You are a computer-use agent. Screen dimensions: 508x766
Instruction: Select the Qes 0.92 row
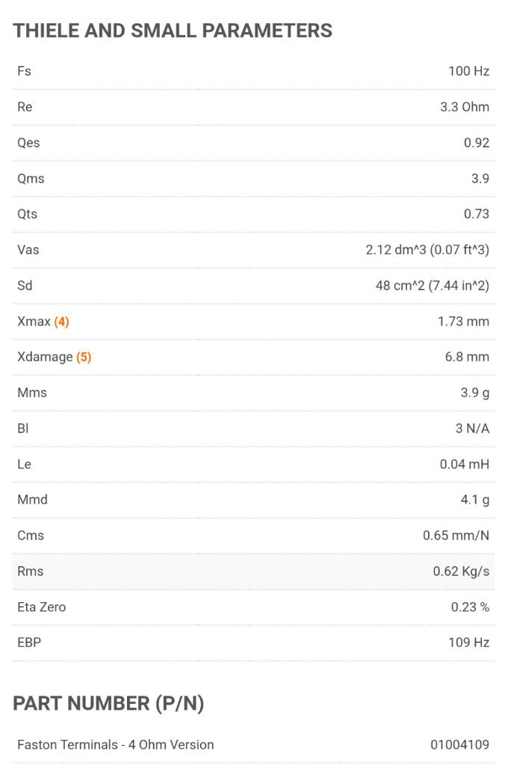pyautogui.click(x=253, y=143)
